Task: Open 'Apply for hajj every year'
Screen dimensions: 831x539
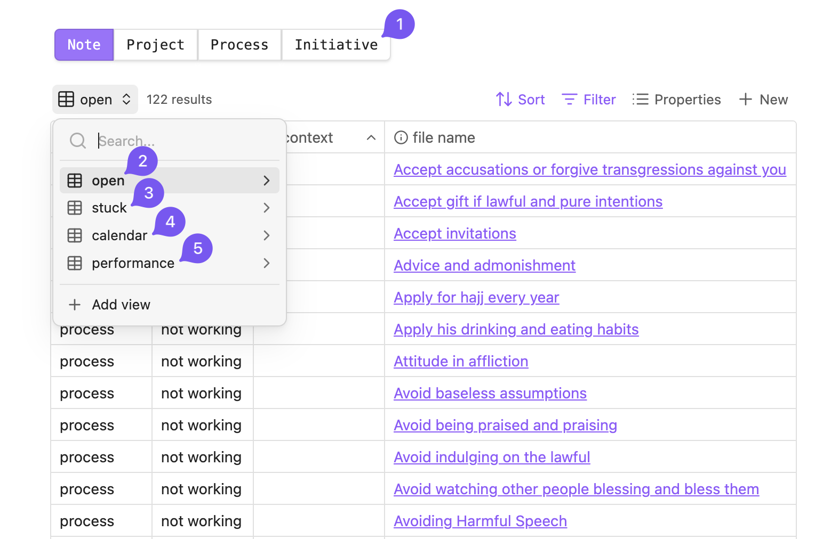Action: [x=476, y=297]
